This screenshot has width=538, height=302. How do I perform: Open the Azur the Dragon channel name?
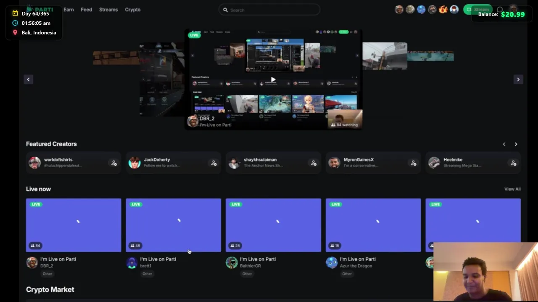click(x=356, y=266)
